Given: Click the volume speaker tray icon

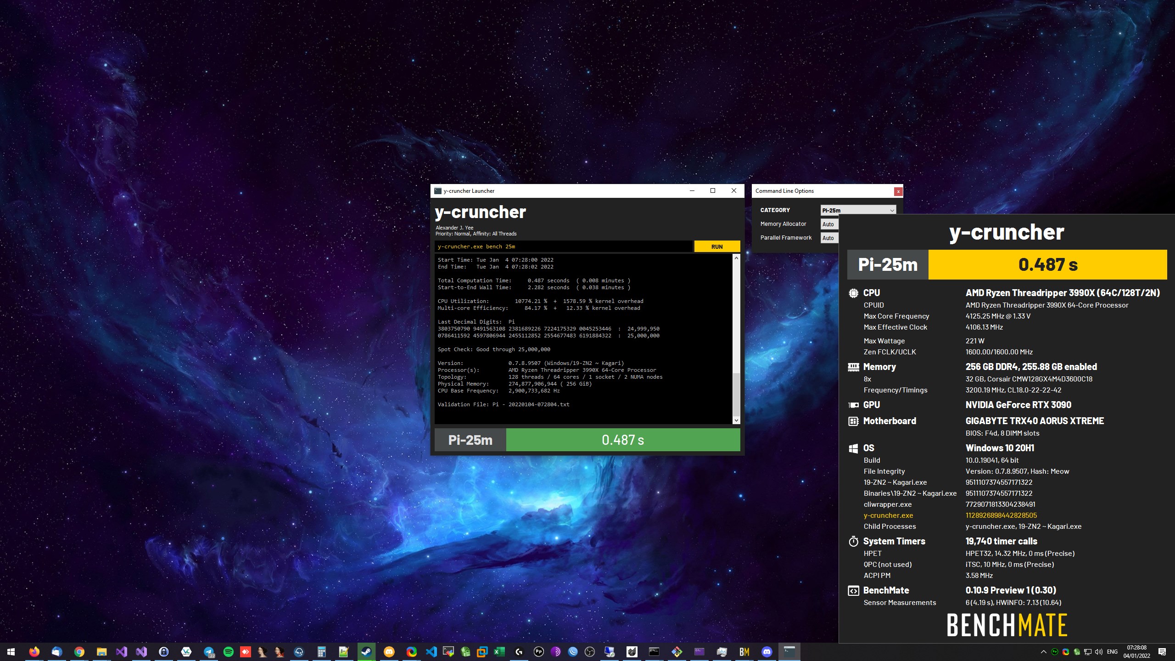Looking at the screenshot, I should pos(1098,652).
